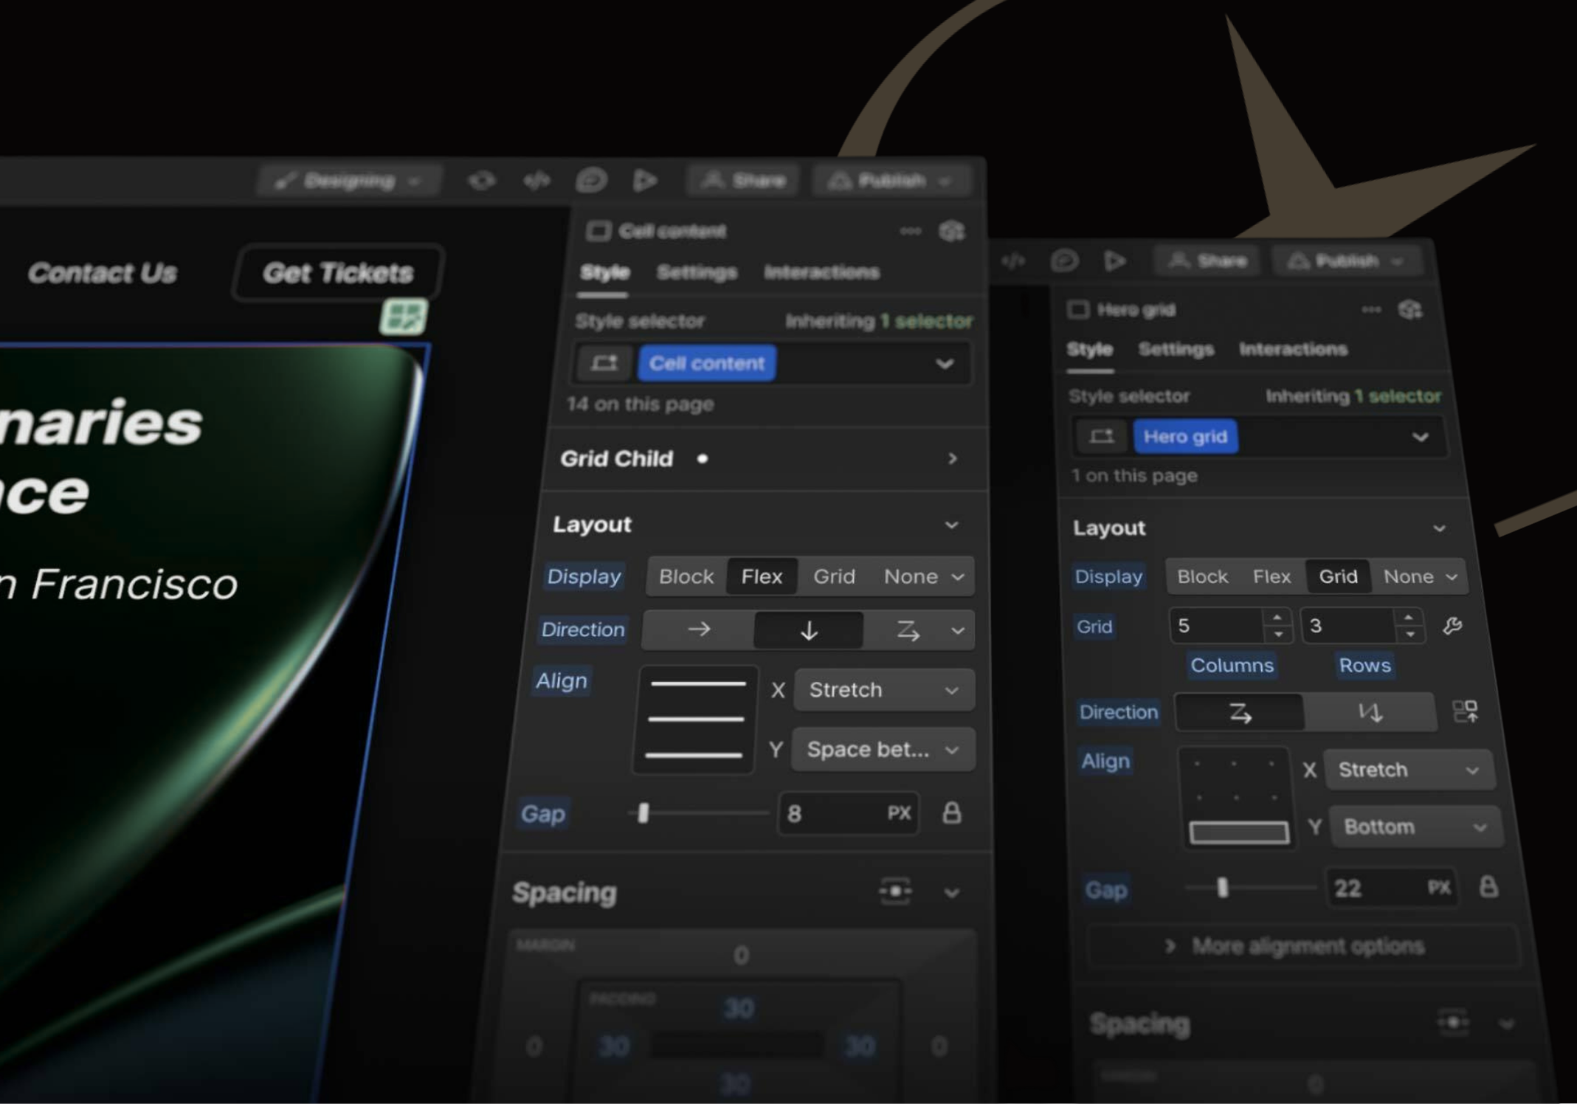Click the Get Tickets button
This screenshot has height=1104, width=1577.
[338, 273]
